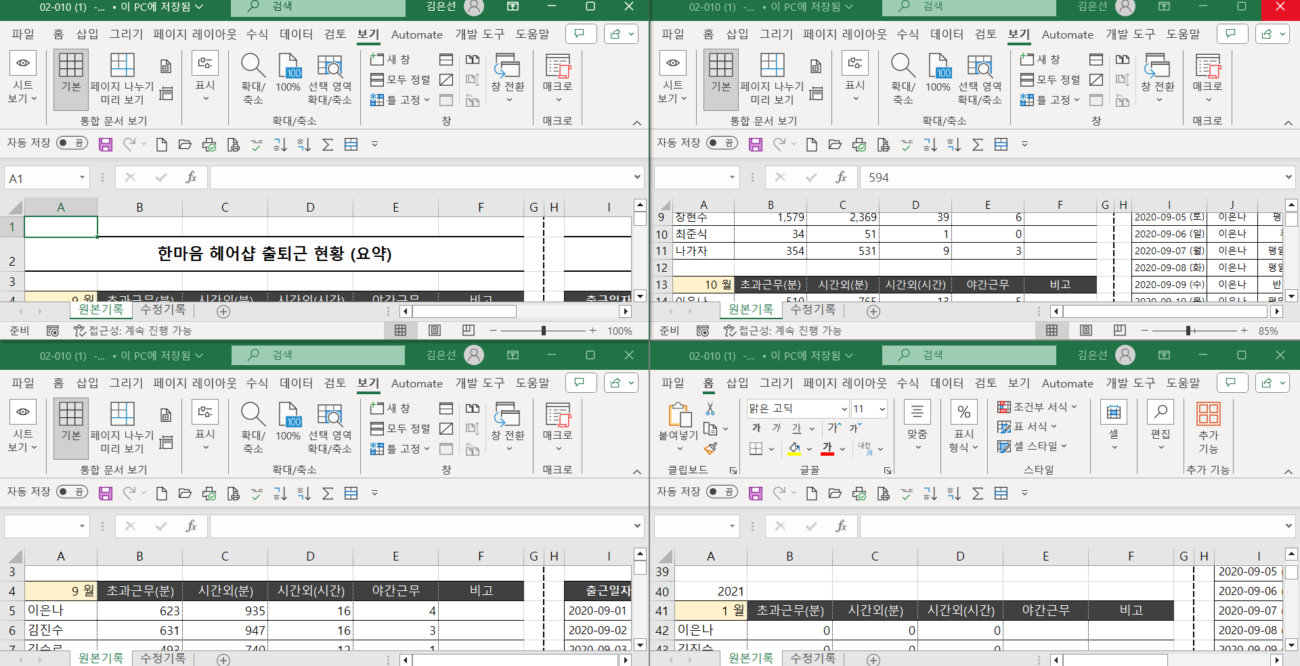The height and width of the screenshot is (666, 1300).
Task: Click open folder icon in bottom-right toolbar
Action: pos(835,493)
